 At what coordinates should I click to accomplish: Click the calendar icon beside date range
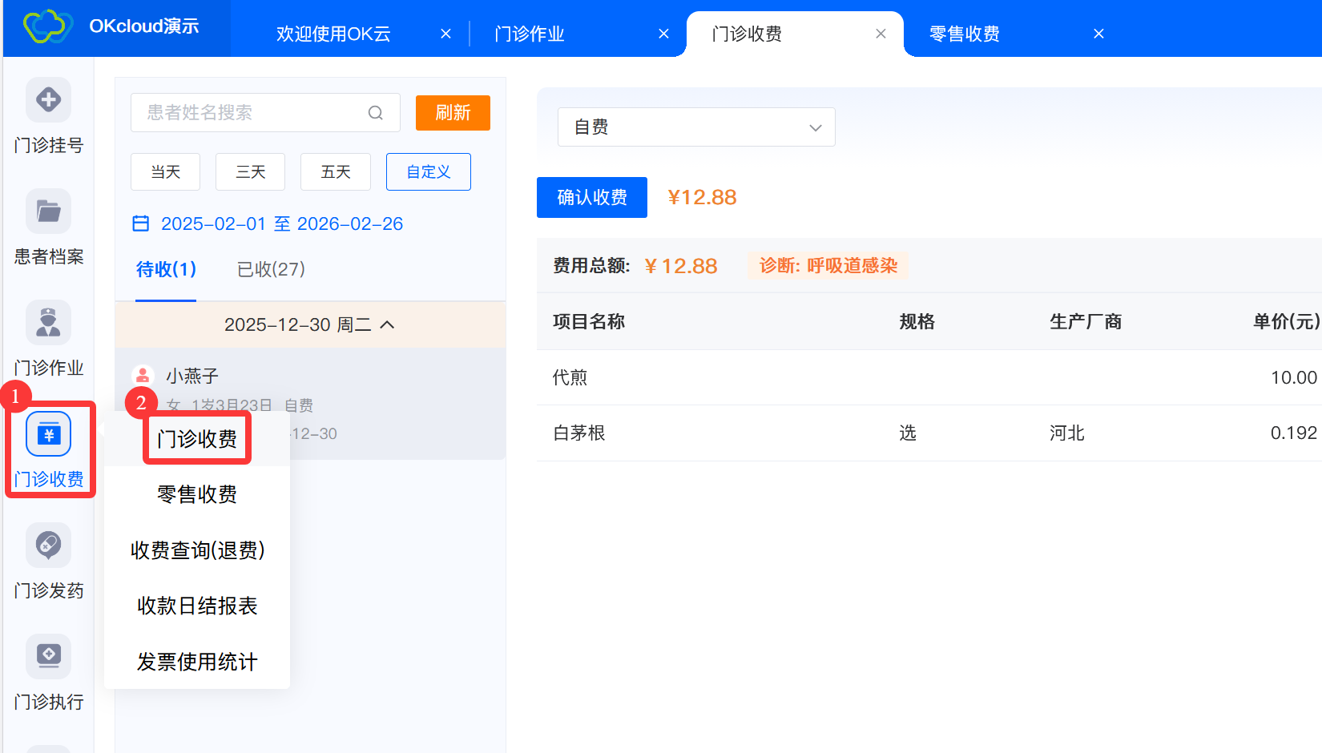click(x=141, y=223)
